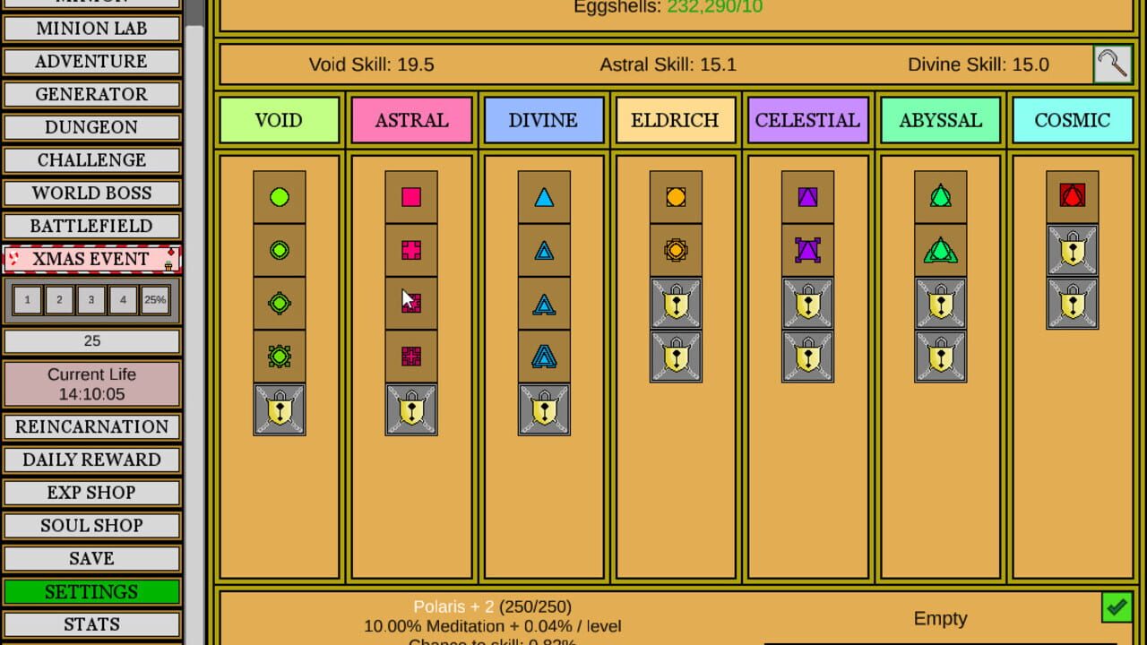
Task: Select the third Divine skill, footed blue triangle
Action: tap(544, 303)
